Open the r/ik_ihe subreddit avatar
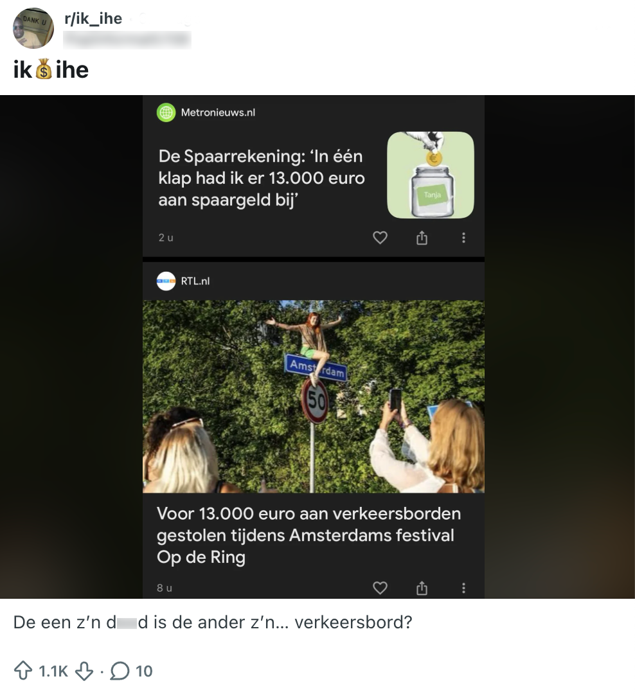Viewport: 635px width, 690px height. 33,28
